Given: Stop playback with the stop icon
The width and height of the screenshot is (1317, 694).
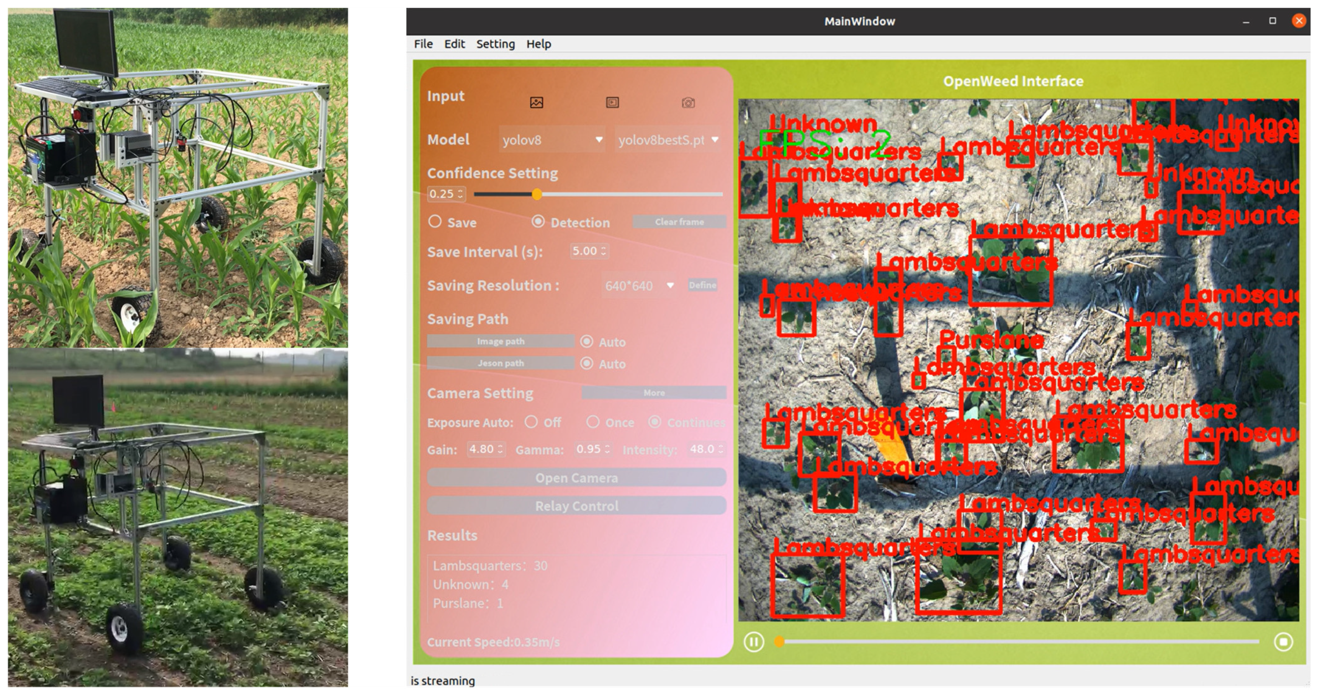Looking at the screenshot, I should click(x=1283, y=641).
